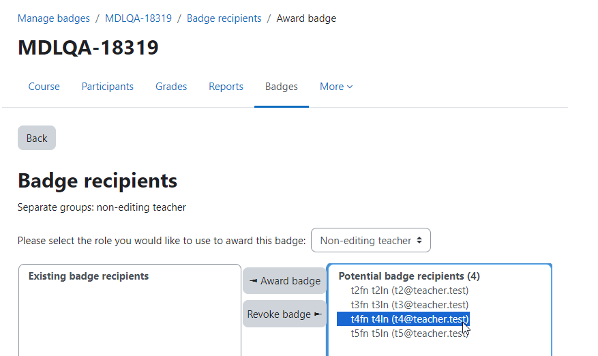Click the More menu chevron
The image size is (598, 356).
[350, 87]
